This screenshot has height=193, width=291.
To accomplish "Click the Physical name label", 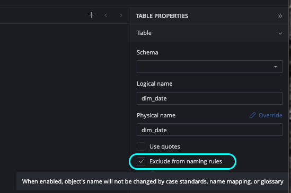I will 156,115.
